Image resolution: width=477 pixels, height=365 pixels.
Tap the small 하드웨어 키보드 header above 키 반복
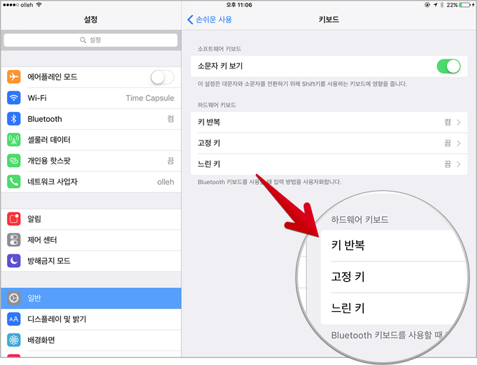[x=217, y=105]
